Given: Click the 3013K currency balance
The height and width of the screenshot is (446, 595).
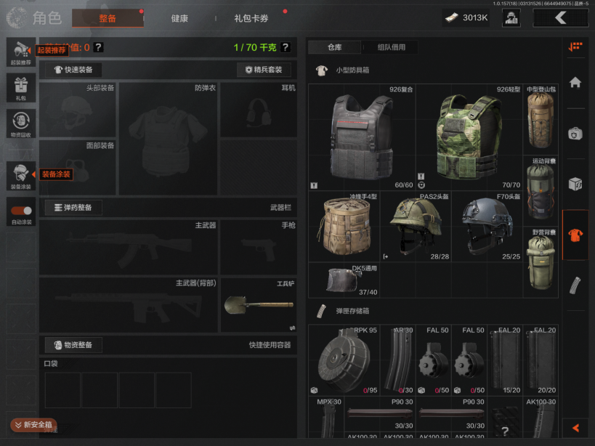Looking at the screenshot, I should pyautogui.click(x=466, y=18).
